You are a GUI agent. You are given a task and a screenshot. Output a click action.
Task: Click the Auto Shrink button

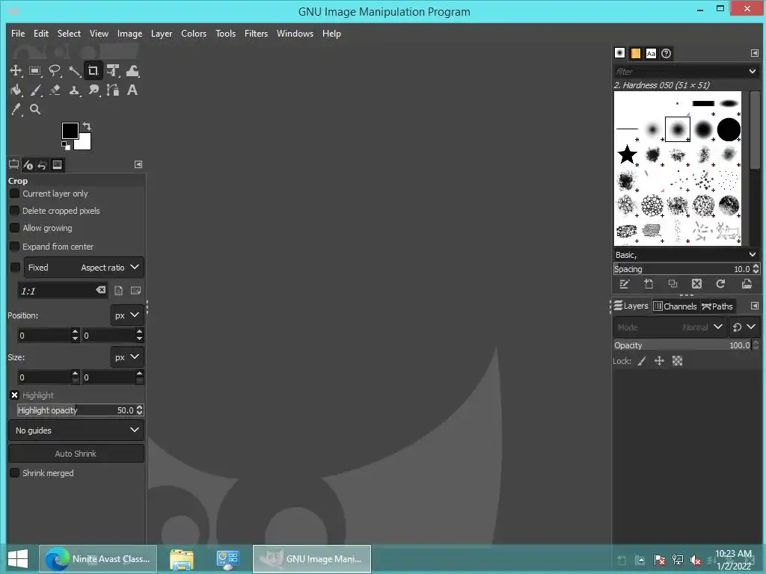(x=76, y=454)
